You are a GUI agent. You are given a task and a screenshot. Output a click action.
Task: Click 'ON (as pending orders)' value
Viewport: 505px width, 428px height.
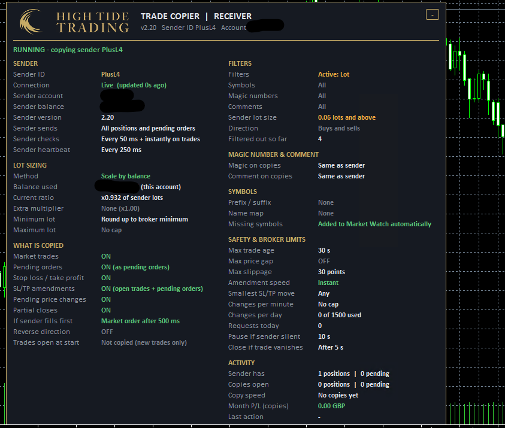pos(135,267)
